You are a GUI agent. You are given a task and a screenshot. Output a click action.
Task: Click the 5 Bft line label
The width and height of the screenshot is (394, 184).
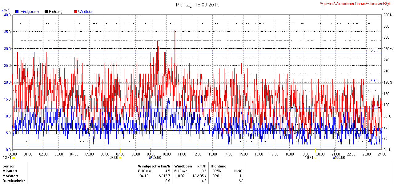[374, 50]
